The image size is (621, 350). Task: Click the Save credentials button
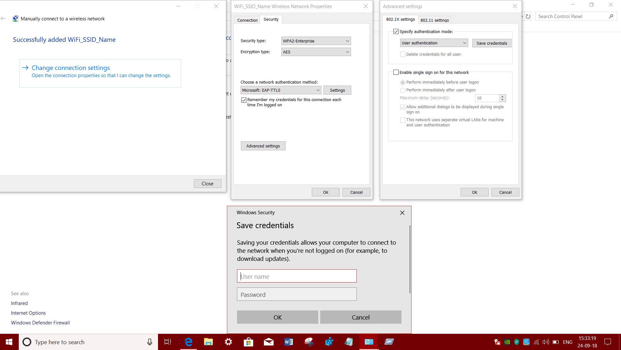pyautogui.click(x=492, y=43)
